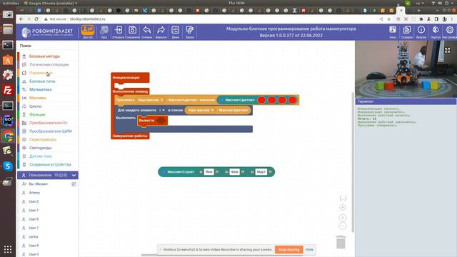This screenshot has height=257, width=457.
Task: Pick the second red color in array block
Action: pyautogui.click(x=271, y=100)
